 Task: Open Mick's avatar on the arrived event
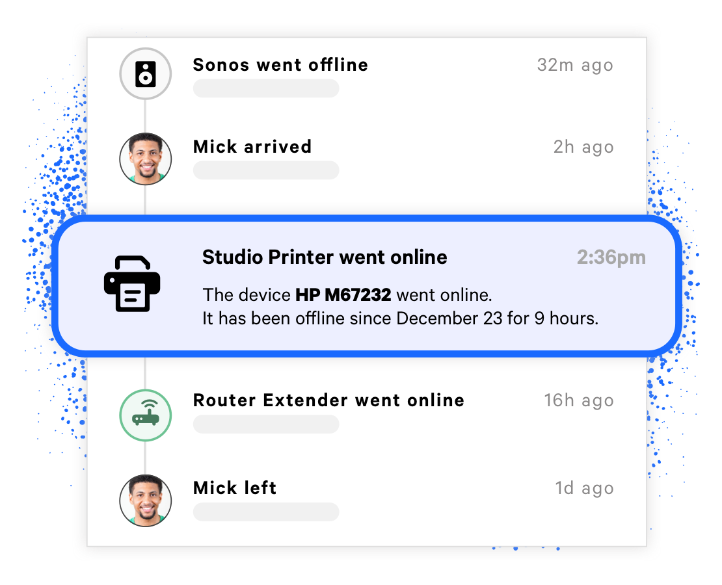146,159
